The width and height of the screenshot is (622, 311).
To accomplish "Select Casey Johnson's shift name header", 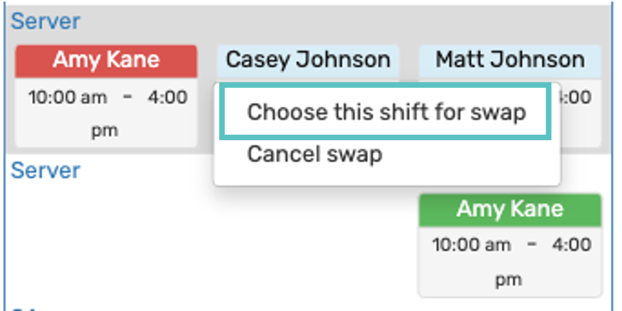I will [308, 60].
